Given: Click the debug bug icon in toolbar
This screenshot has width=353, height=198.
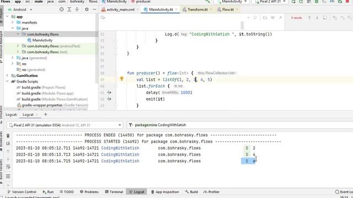Looking at the screenshot, I should click(x=317, y=2).
